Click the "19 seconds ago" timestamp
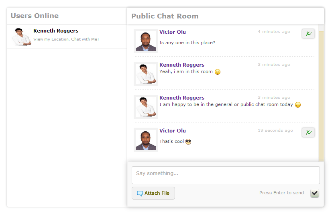This screenshot has width=332, height=218. 275,130
